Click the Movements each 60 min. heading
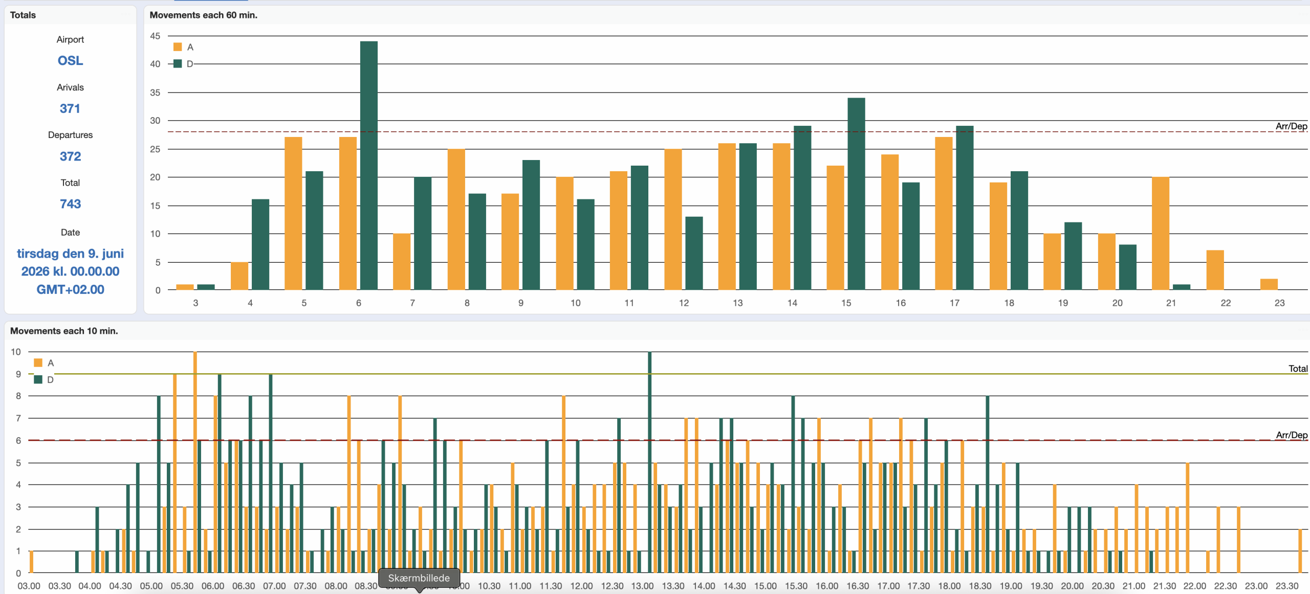 (x=203, y=15)
